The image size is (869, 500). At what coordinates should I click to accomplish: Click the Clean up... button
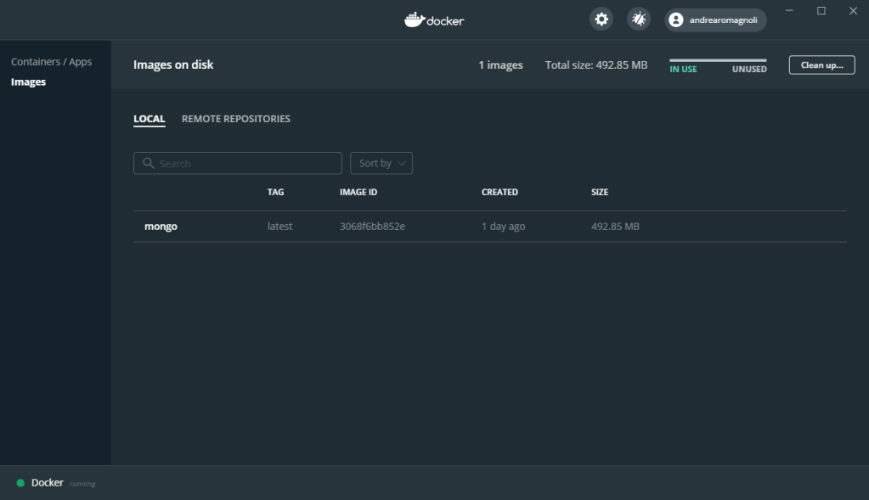point(822,65)
